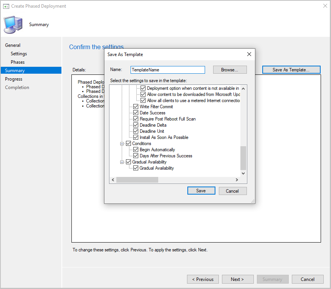Uncheck 'Deployment option when content is not available'
Image resolution: width=331 pixels, height=289 pixels.
point(143,88)
